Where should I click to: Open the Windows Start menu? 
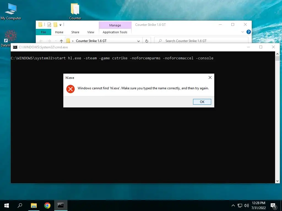pos(7,206)
